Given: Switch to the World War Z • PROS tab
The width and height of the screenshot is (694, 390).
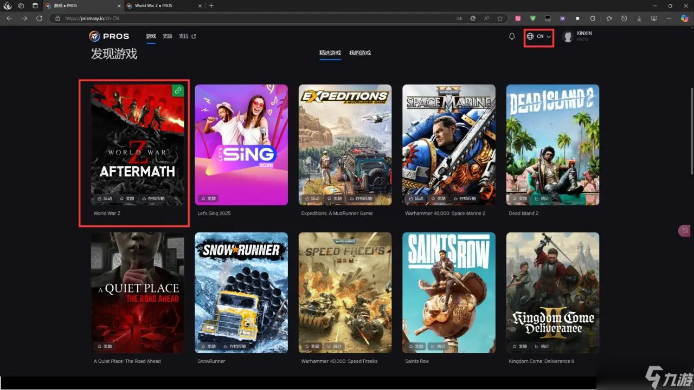Looking at the screenshot, I should 164,5.
